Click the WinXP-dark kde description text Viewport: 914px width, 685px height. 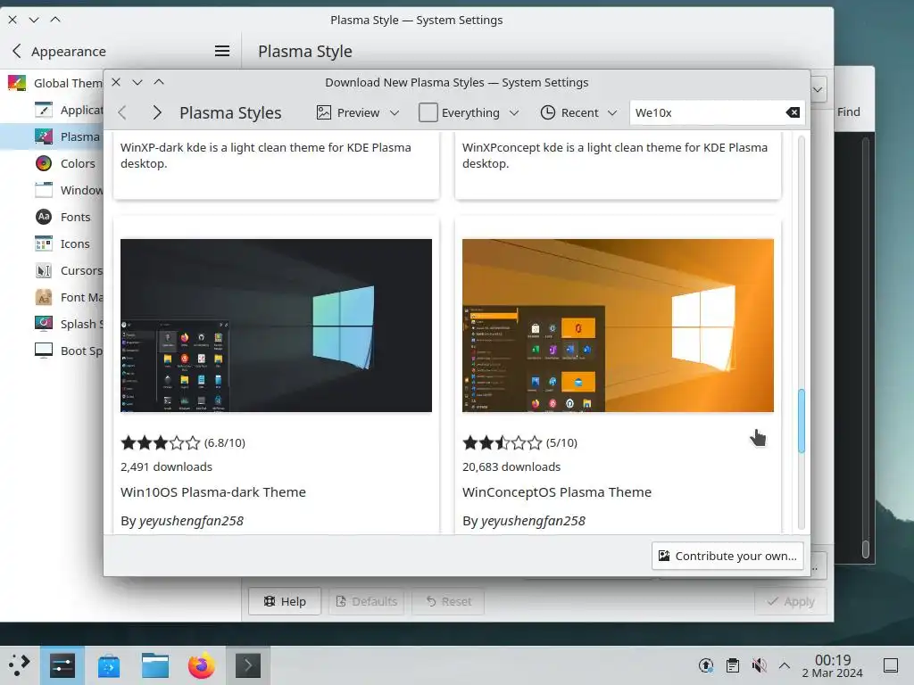266,155
